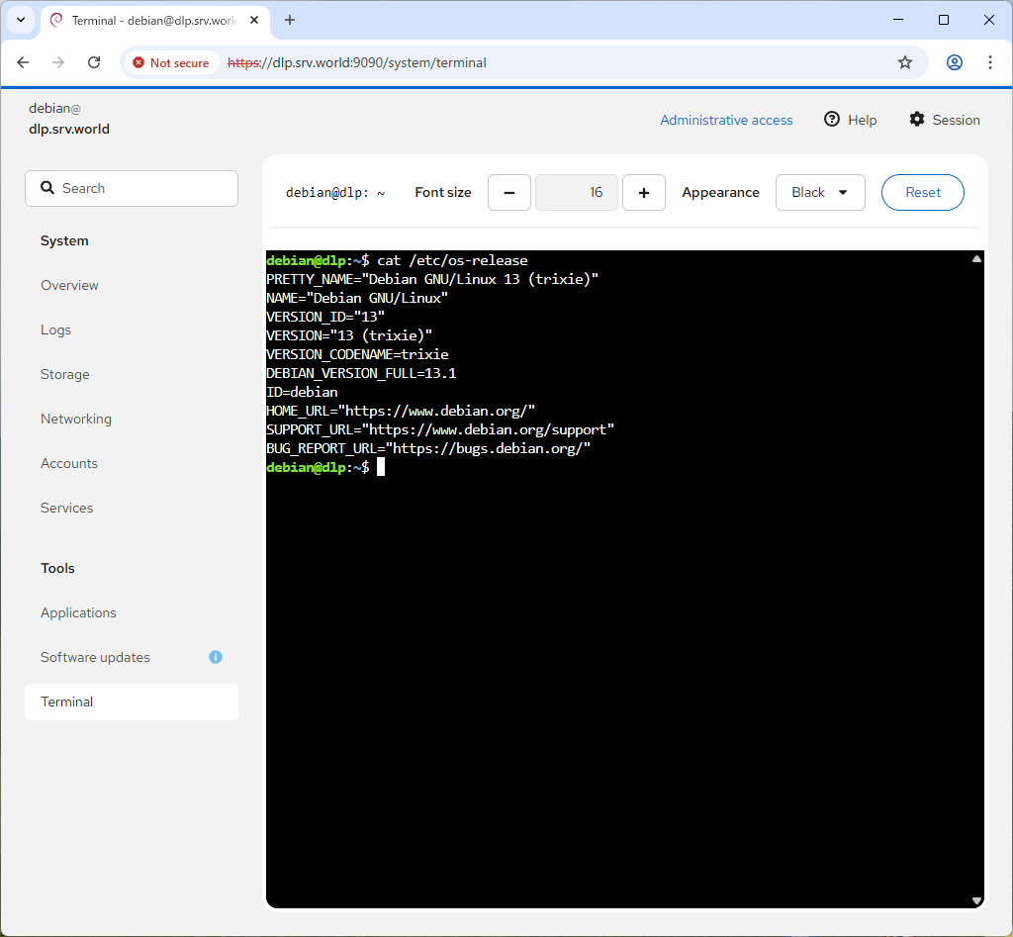
Task: Open the Chrome profile icon
Action: (954, 62)
